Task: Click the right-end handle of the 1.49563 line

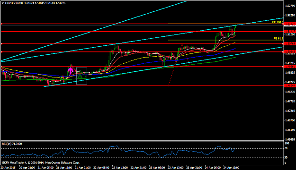Action: coord(283,67)
